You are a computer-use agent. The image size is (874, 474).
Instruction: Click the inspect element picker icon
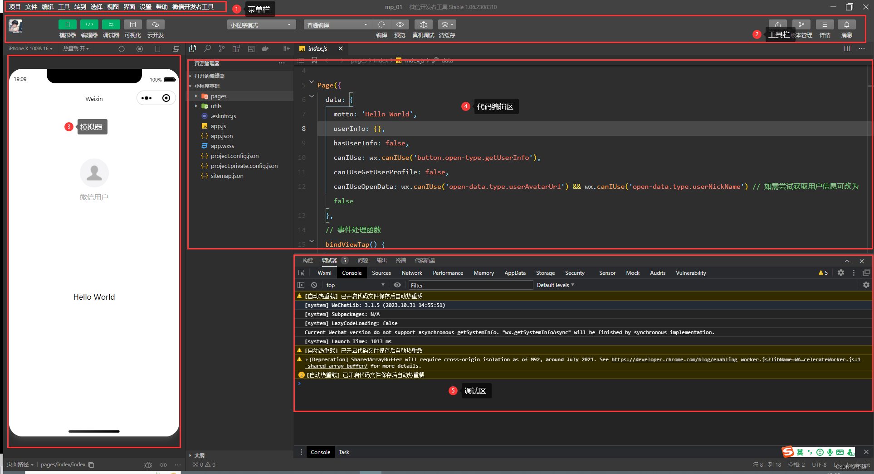click(x=302, y=273)
